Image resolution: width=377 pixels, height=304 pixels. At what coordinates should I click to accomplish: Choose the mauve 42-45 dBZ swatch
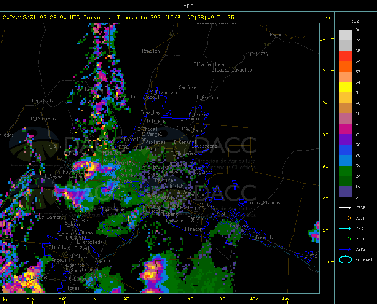click(345, 119)
